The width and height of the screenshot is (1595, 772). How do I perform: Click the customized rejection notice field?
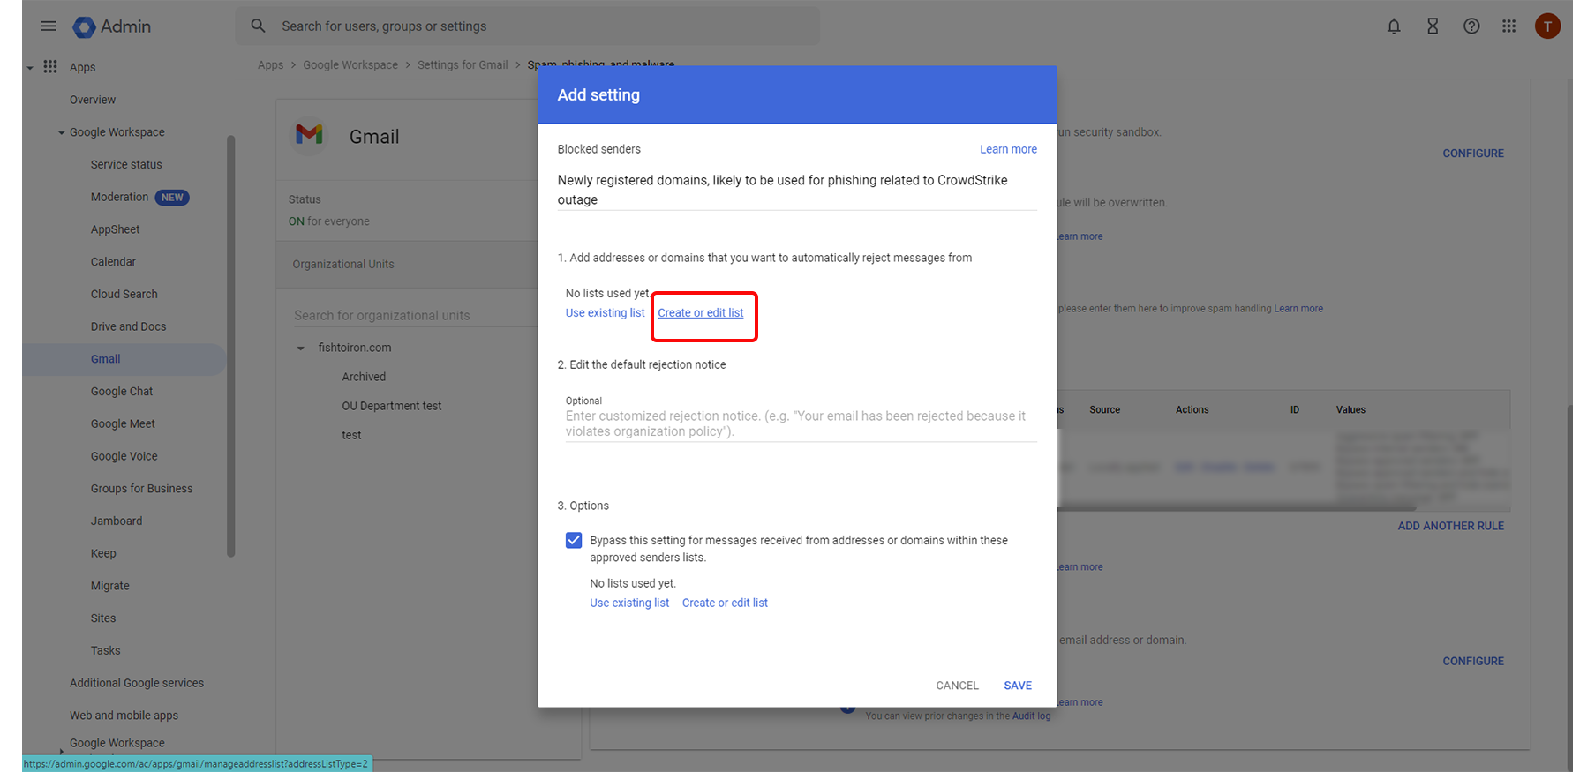(800, 423)
